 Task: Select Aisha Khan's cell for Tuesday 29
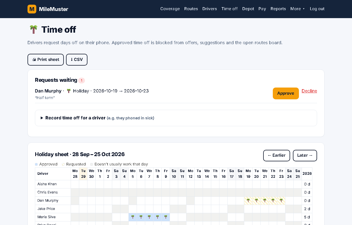click(x=83, y=184)
